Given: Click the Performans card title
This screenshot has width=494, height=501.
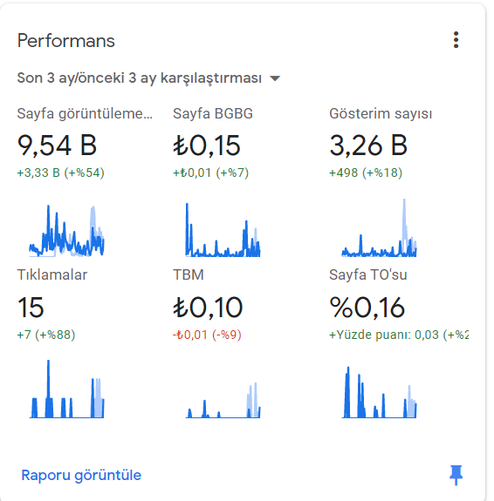Looking at the screenshot, I should pos(66,41).
